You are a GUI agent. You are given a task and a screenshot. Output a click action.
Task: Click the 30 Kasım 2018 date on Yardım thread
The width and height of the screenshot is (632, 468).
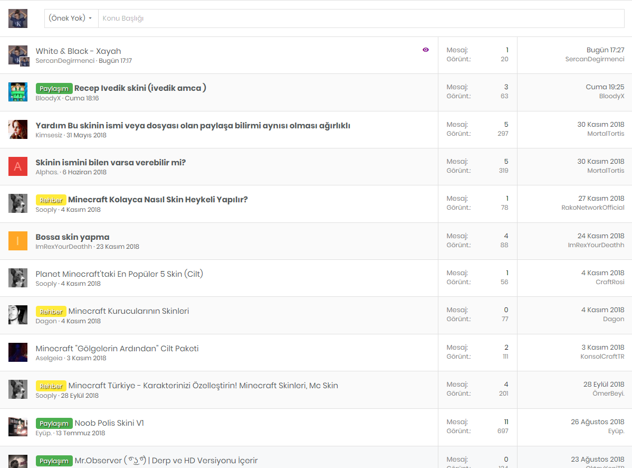click(x=600, y=124)
